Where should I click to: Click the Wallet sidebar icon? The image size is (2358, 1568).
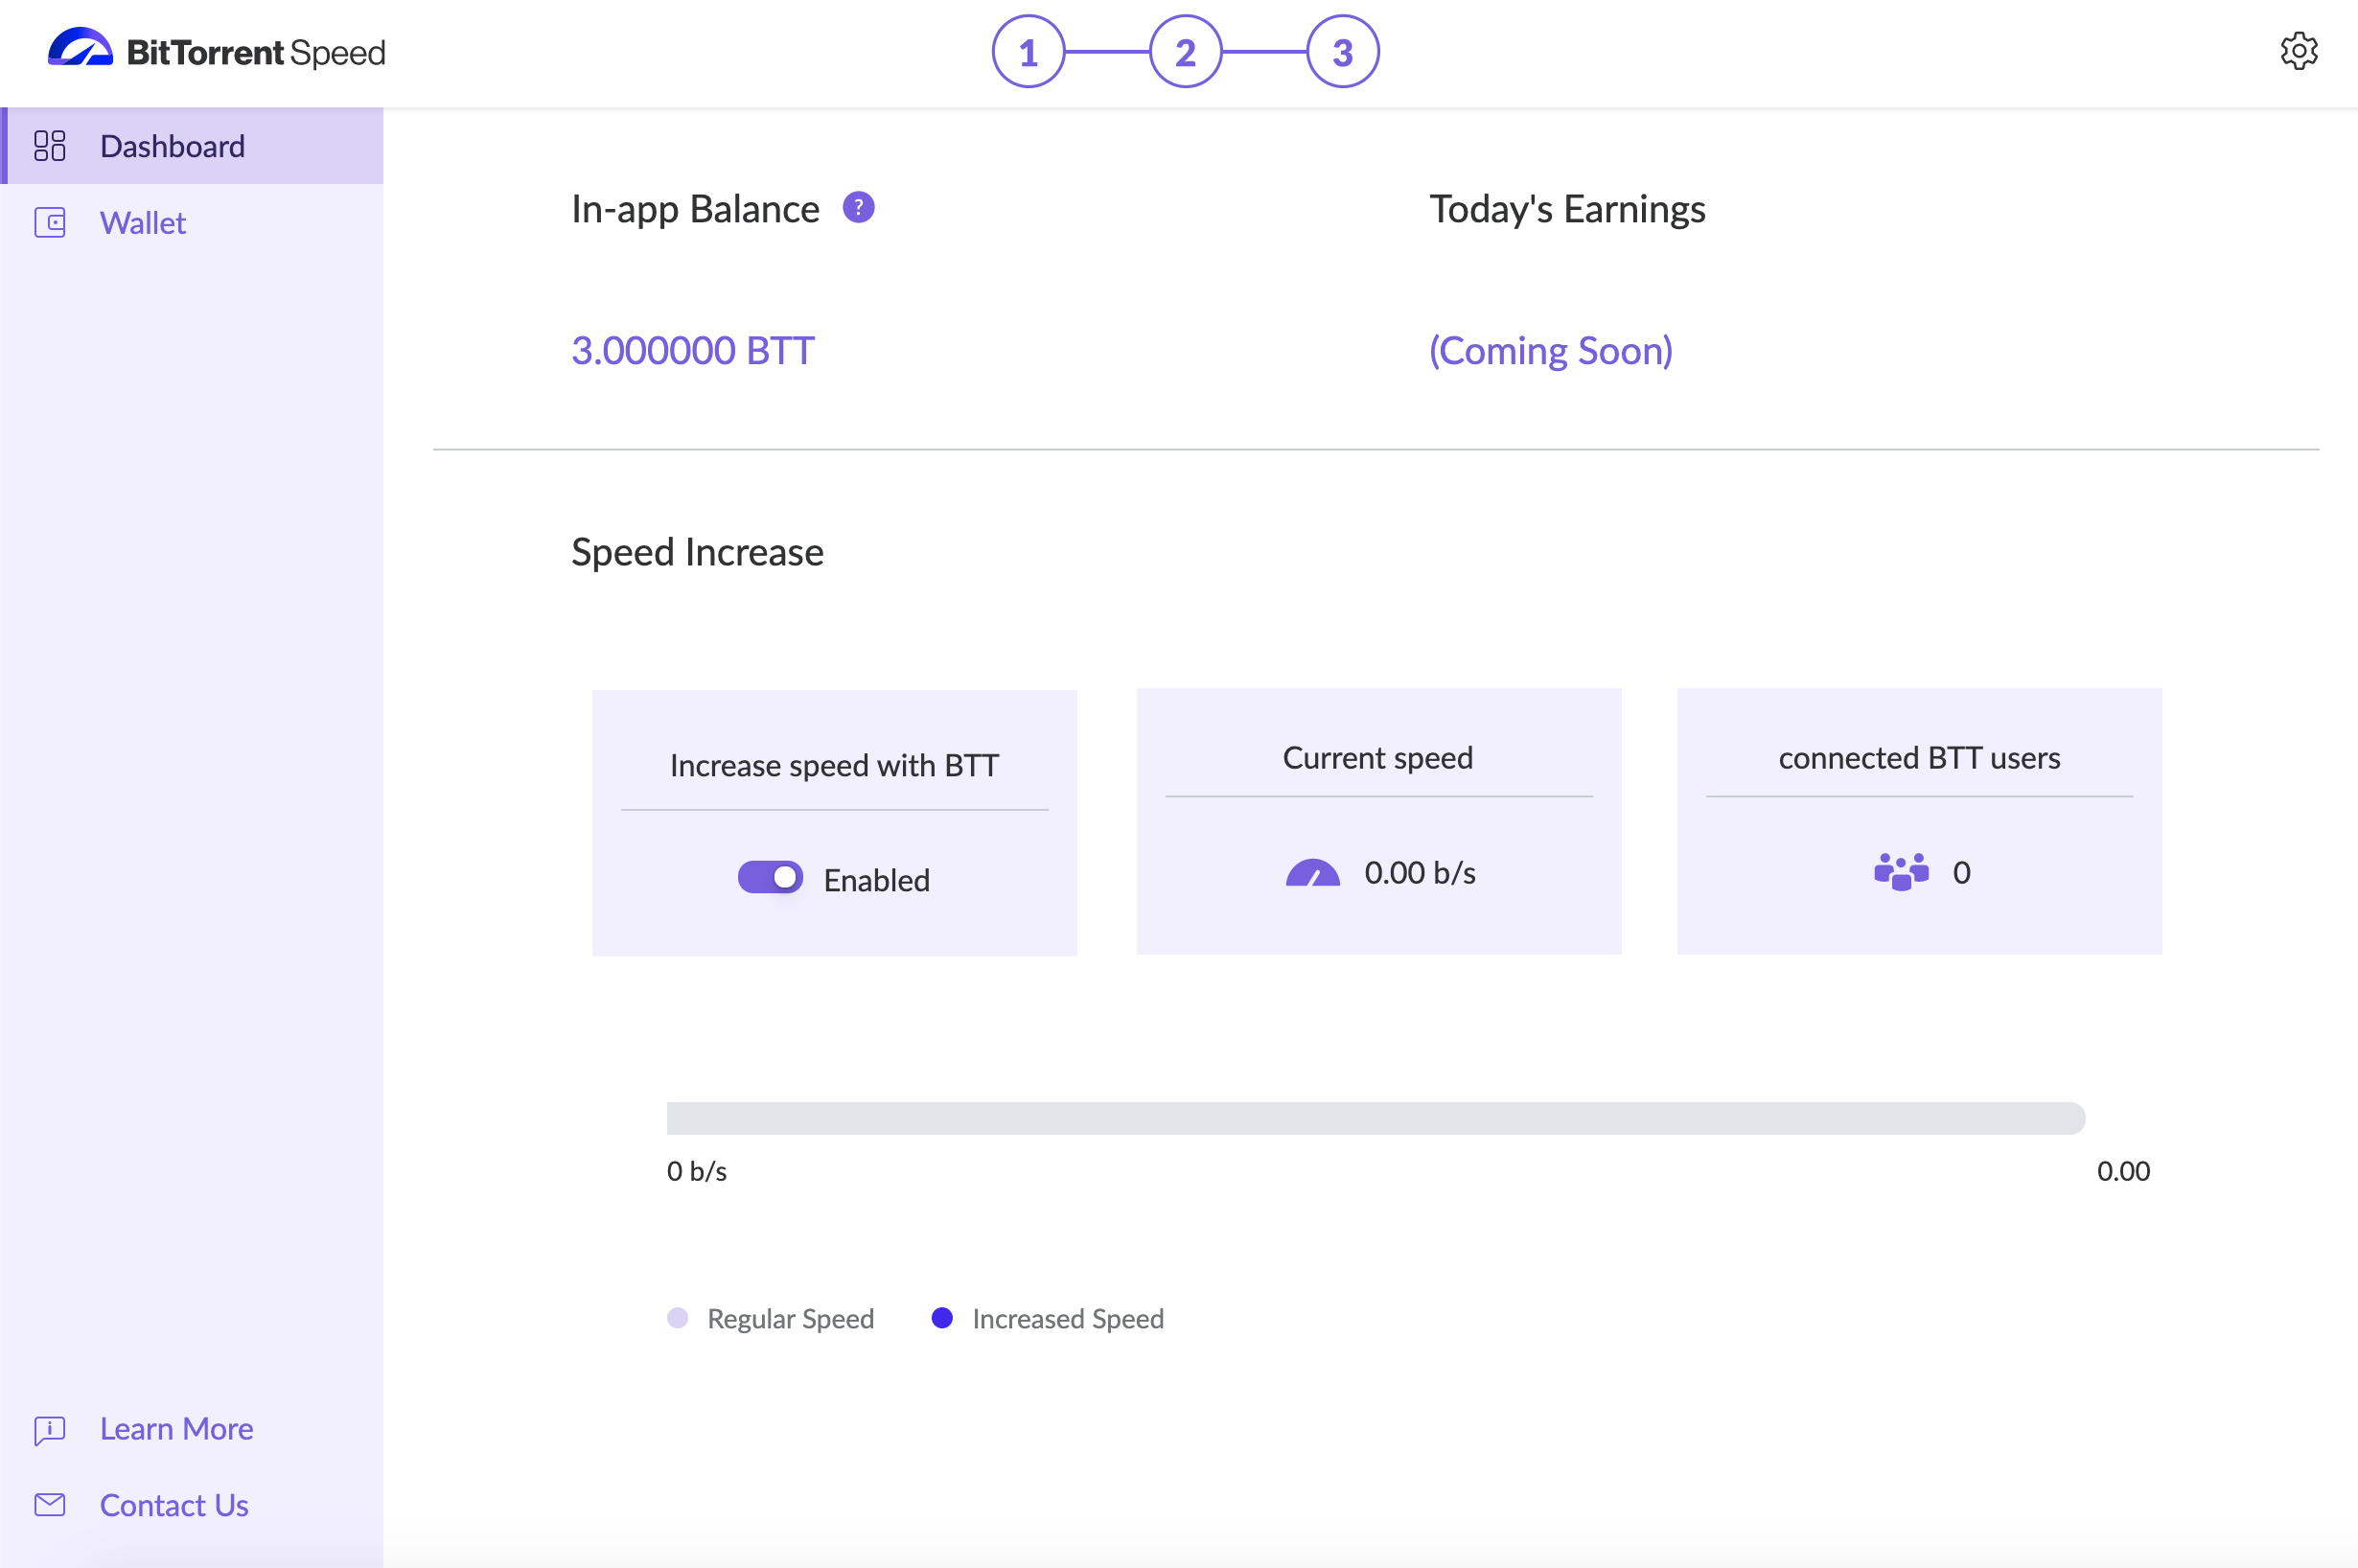(x=50, y=222)
